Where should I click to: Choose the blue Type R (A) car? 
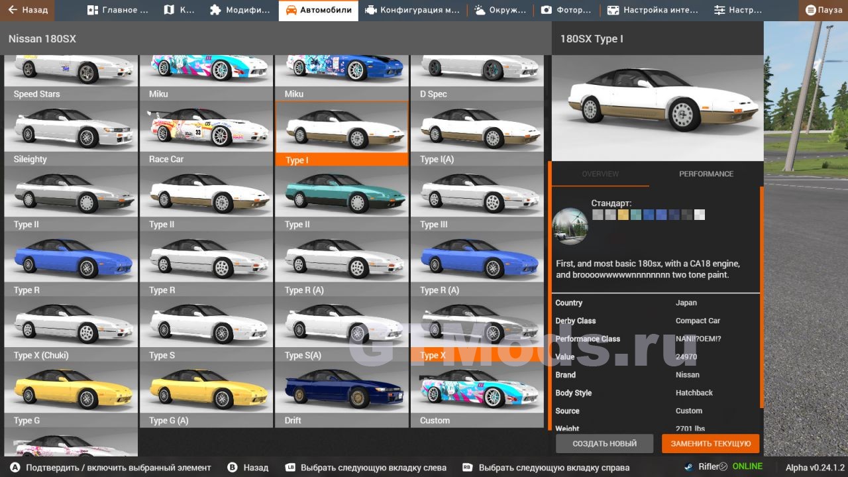tap(477, 264)
